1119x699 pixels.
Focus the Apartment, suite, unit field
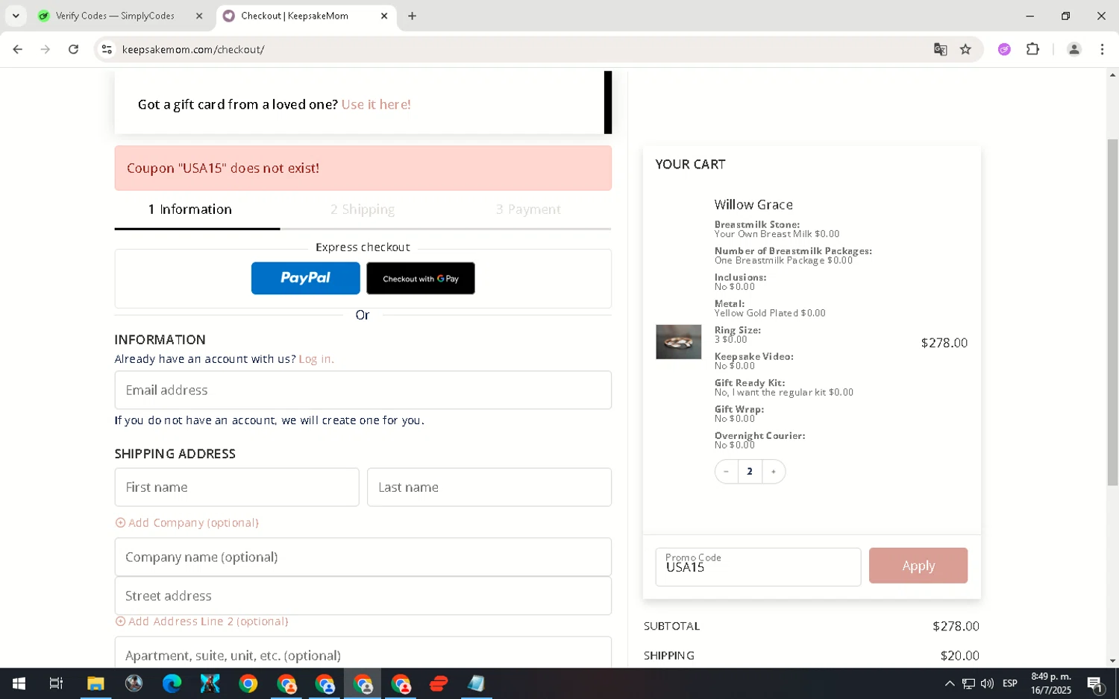363,653
